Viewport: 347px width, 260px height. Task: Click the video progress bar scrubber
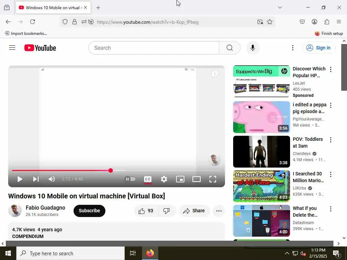tap(111, 171)
